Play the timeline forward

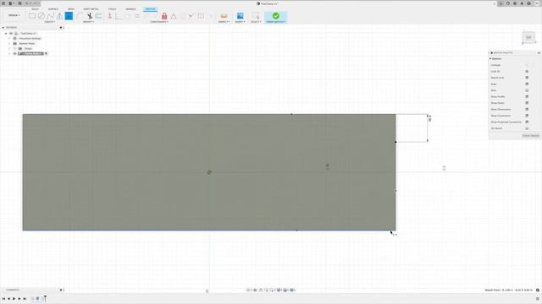(14, 299)
